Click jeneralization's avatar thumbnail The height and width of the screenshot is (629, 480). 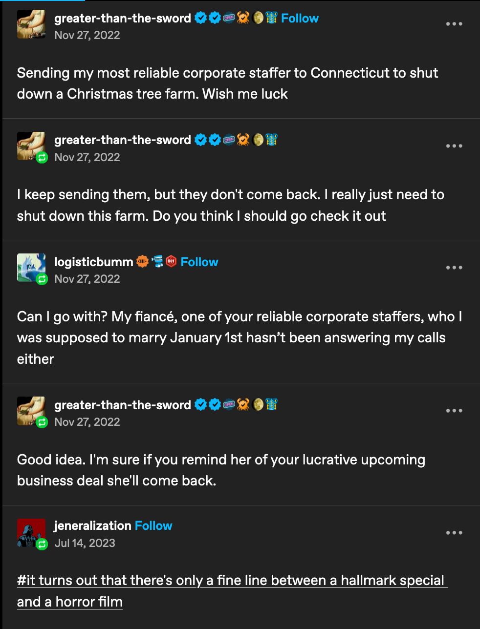pos(31,533)
